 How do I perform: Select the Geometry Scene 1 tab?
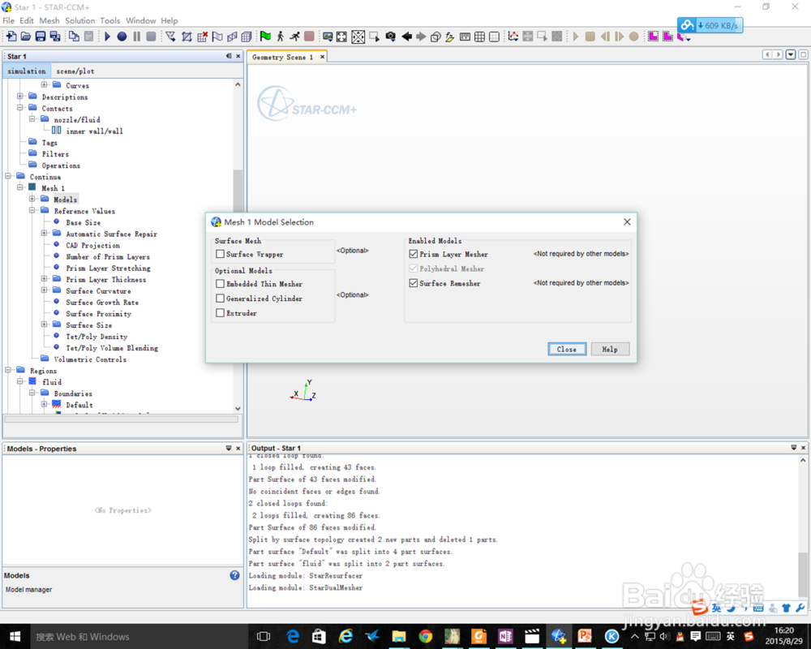click(282, 57)
